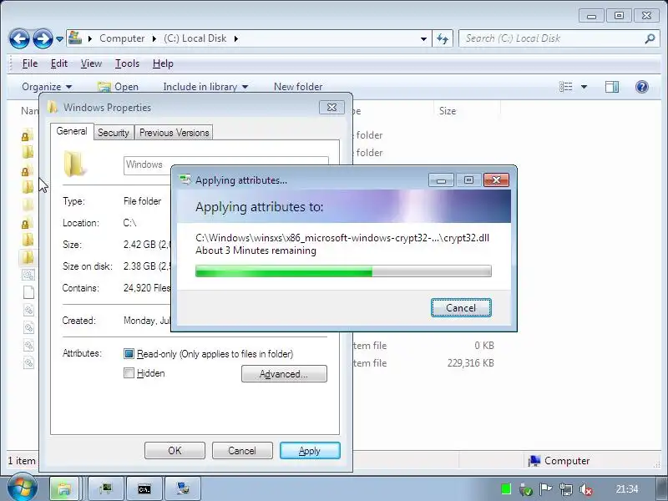Open Advanced attributes
Viewport: 668px width, 501px height.
(x=284, y=373)
